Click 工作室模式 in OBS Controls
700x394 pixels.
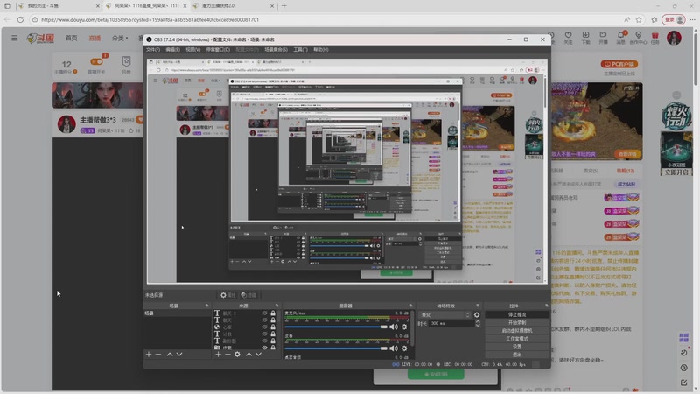coord(517,339)
